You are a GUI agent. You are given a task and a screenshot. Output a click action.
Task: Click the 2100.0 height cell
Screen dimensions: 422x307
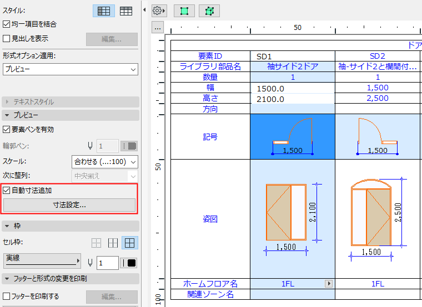(293, 99)
